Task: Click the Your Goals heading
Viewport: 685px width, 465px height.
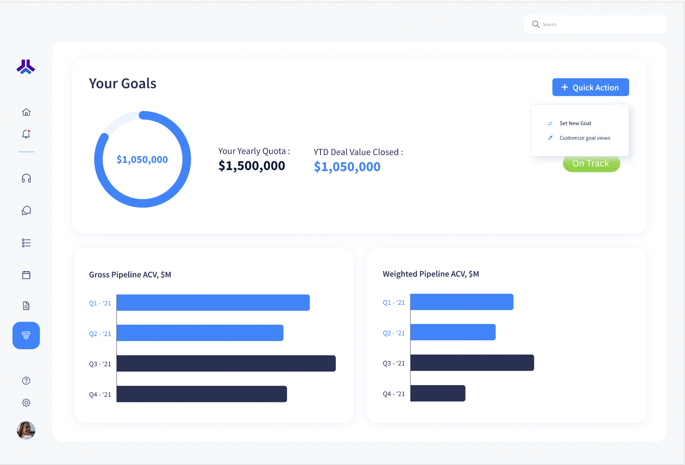Action: click(x=122, y=83)
